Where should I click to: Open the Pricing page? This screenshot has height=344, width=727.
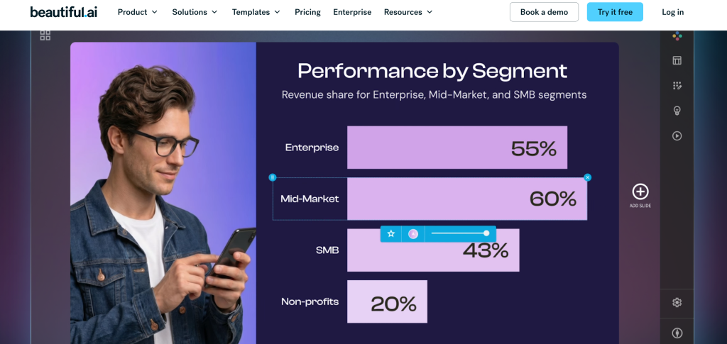coord(308,12)
